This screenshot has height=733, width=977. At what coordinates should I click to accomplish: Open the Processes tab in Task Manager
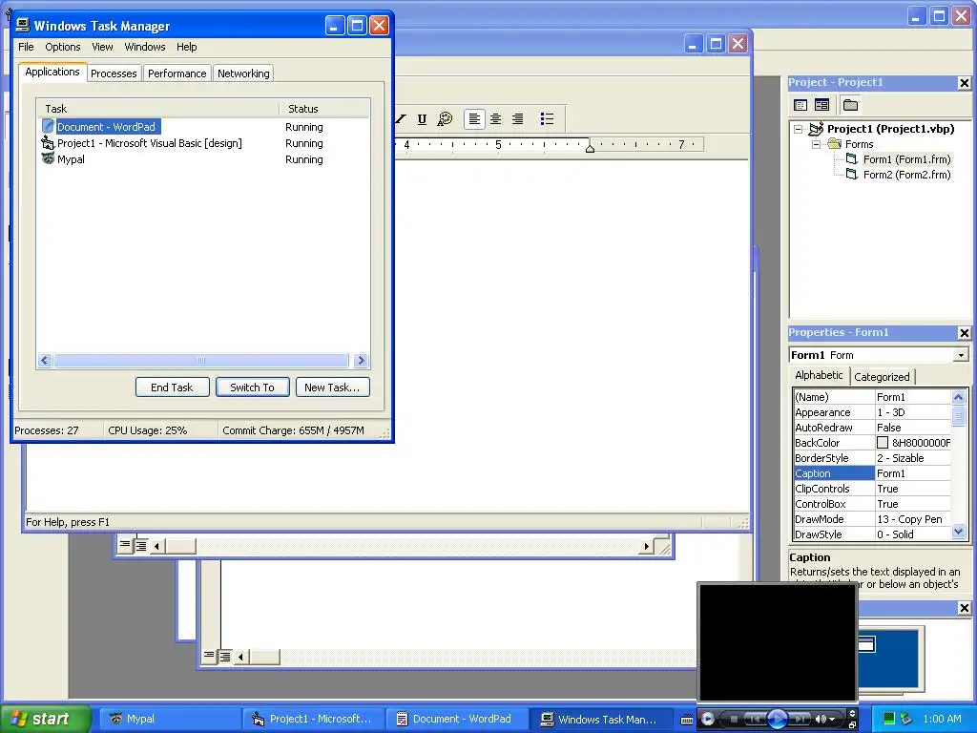114,73
